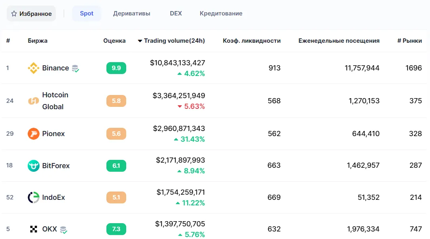Click the 6.1 score badge for BitForex
This screenshot has height=239, width=430.
click(116, 166)
